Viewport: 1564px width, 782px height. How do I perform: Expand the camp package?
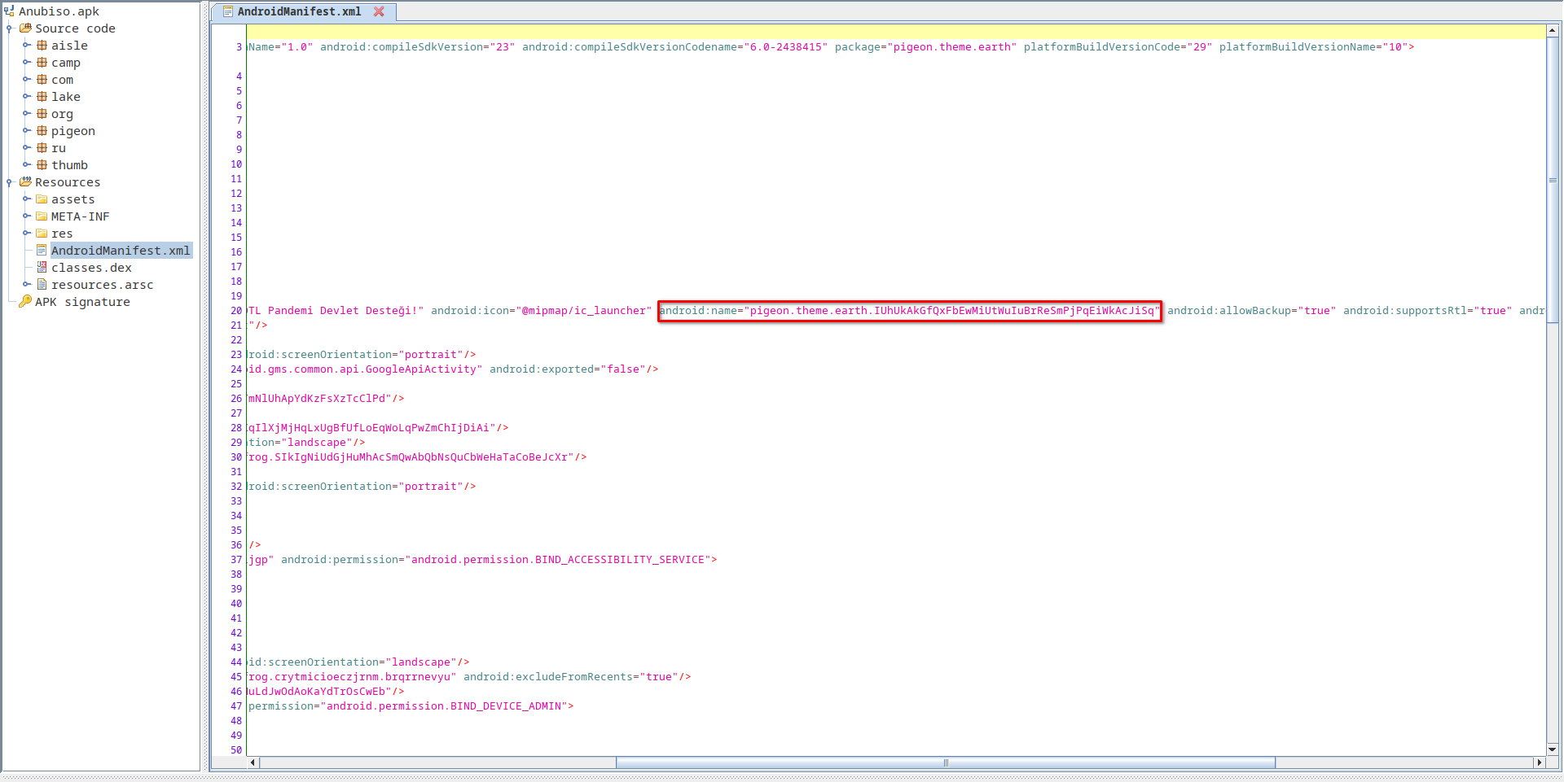tap(26, 63)
